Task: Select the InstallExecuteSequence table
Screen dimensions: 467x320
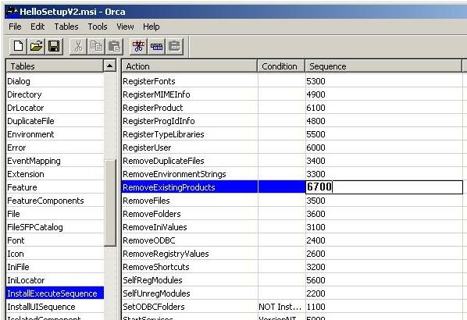Action: [55, 293]
